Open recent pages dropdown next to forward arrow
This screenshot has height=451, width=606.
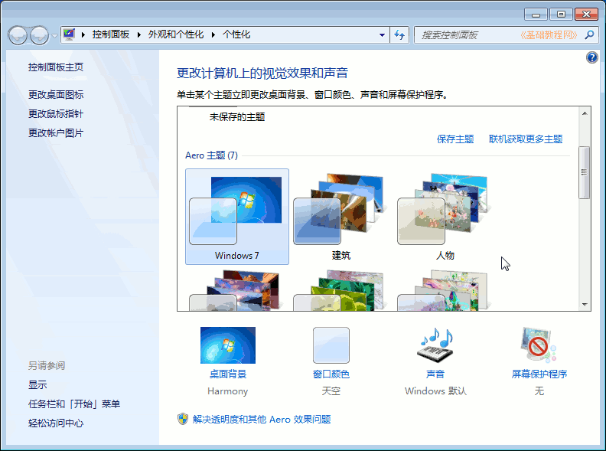[54, 36]
